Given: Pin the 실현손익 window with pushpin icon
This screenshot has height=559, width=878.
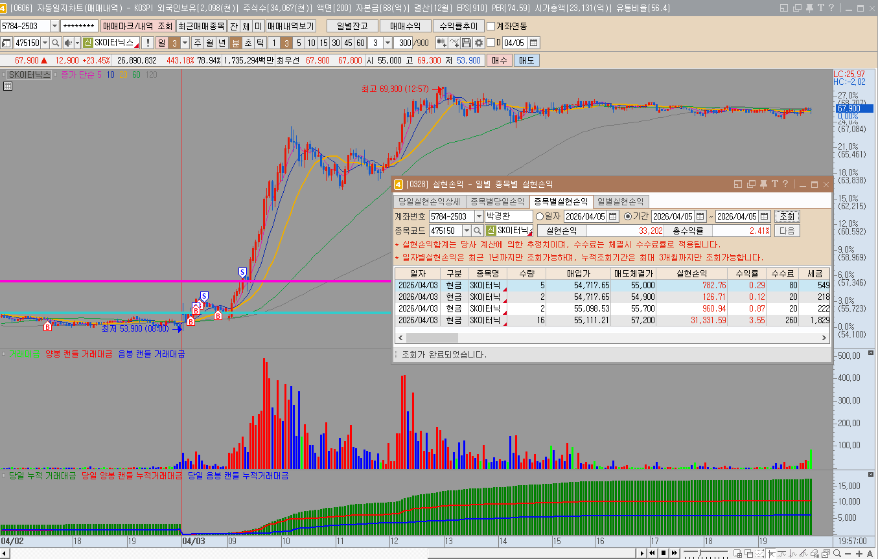Looking at the screenshot, I should 763,185.
